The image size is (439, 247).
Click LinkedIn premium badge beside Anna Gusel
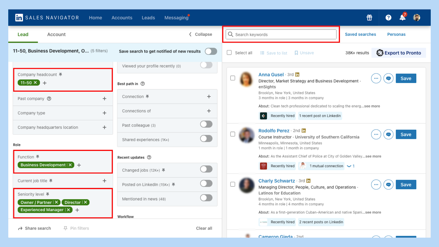297,74
